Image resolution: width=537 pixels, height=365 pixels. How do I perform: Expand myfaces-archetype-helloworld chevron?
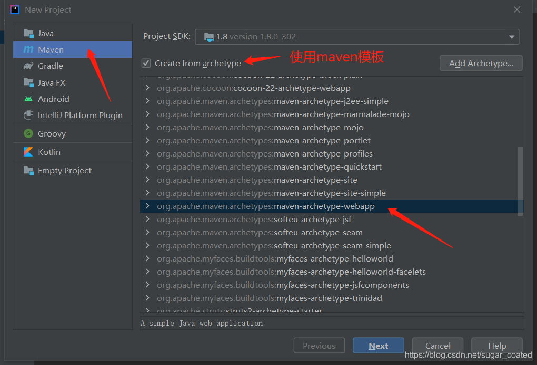pyautogui.click(x=147, y=259)
